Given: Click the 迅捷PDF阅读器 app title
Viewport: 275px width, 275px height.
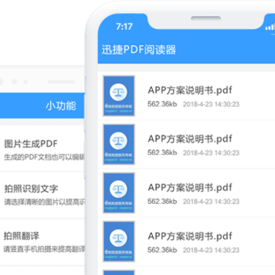Looking at the screenshot, I should pos(139,50).
